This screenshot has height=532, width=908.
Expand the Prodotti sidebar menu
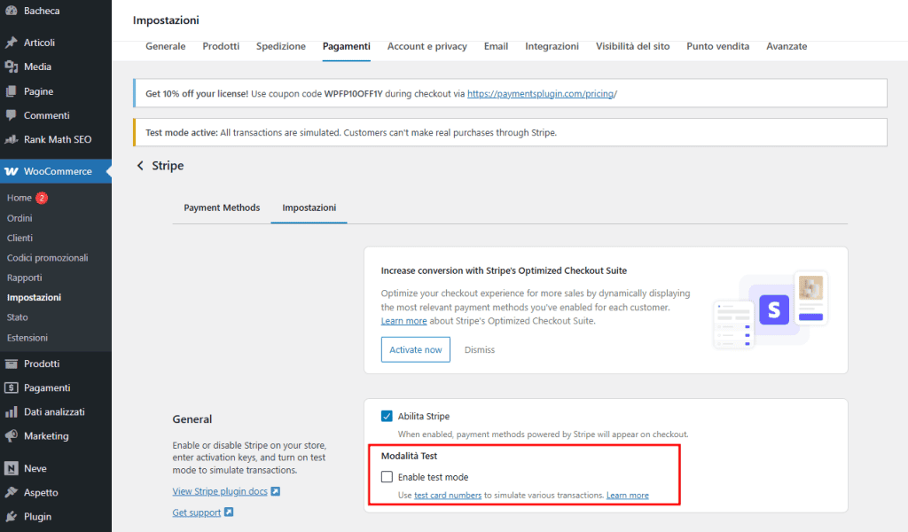pos(12,363)
